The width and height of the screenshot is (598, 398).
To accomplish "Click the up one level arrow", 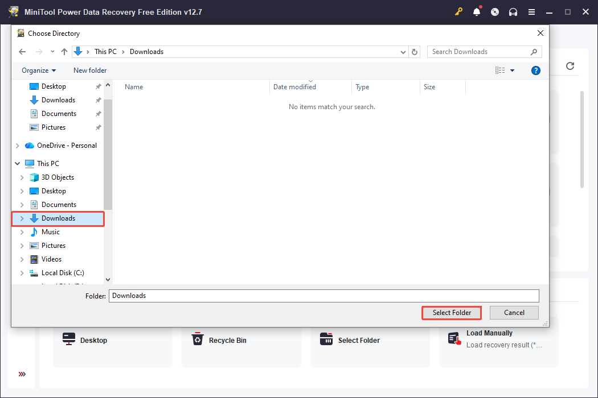I will (x=64, y=52).
